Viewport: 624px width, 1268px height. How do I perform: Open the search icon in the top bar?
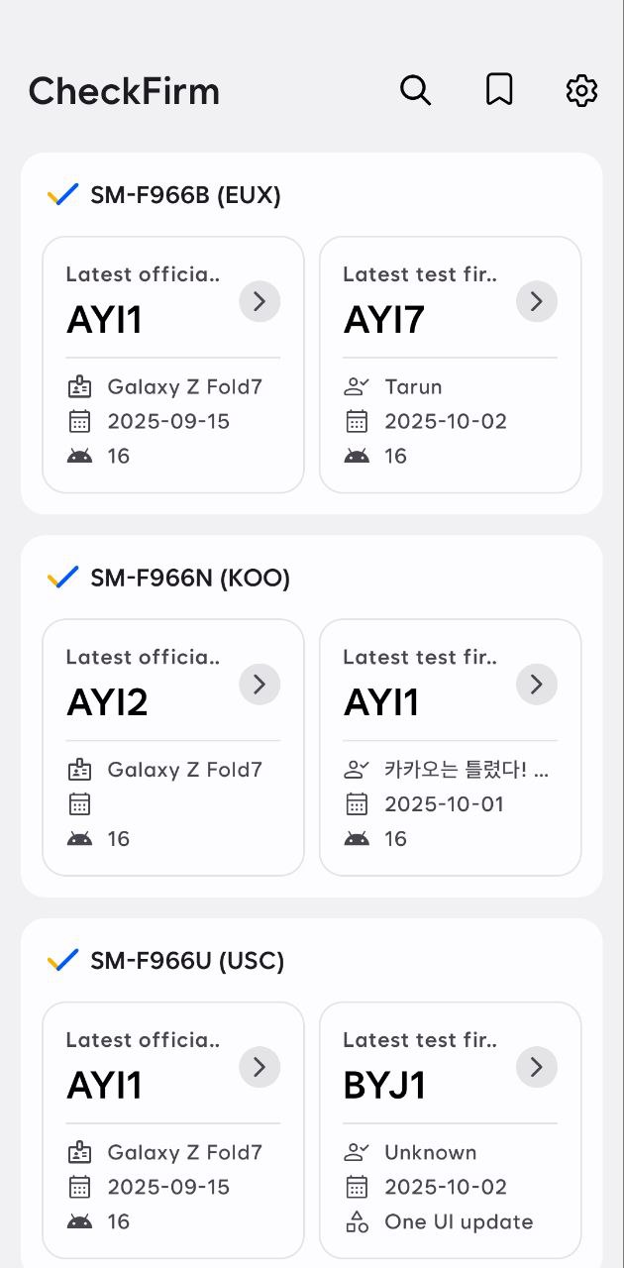coord(416,90)
